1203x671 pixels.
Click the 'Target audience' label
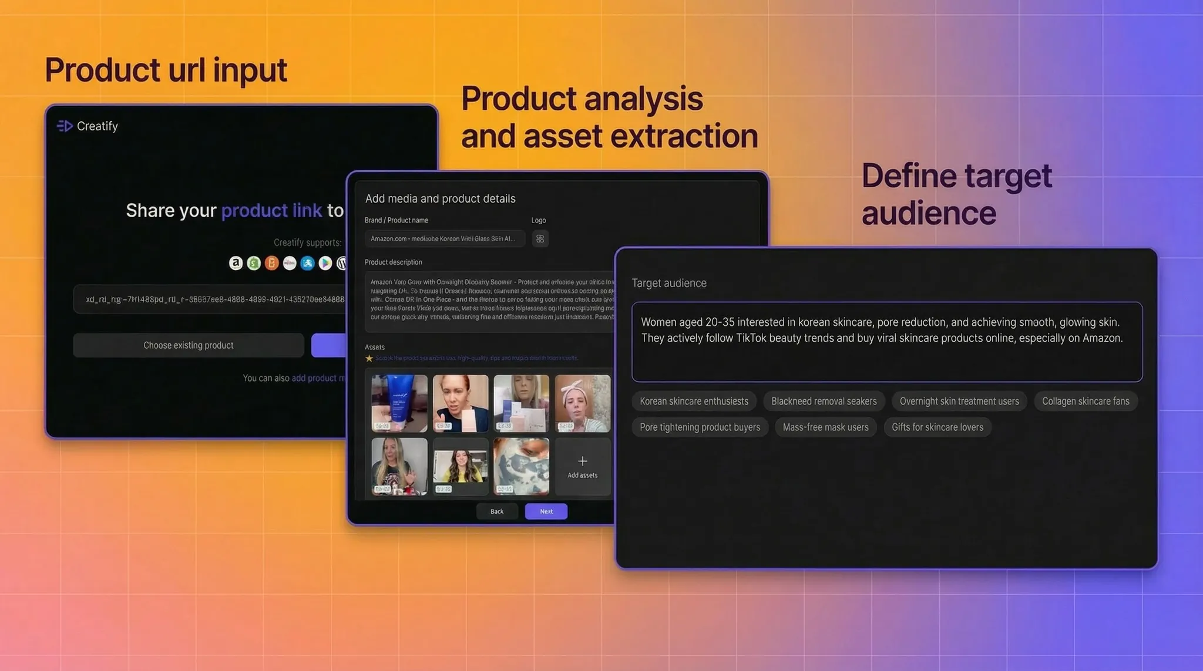pos(669,283)
